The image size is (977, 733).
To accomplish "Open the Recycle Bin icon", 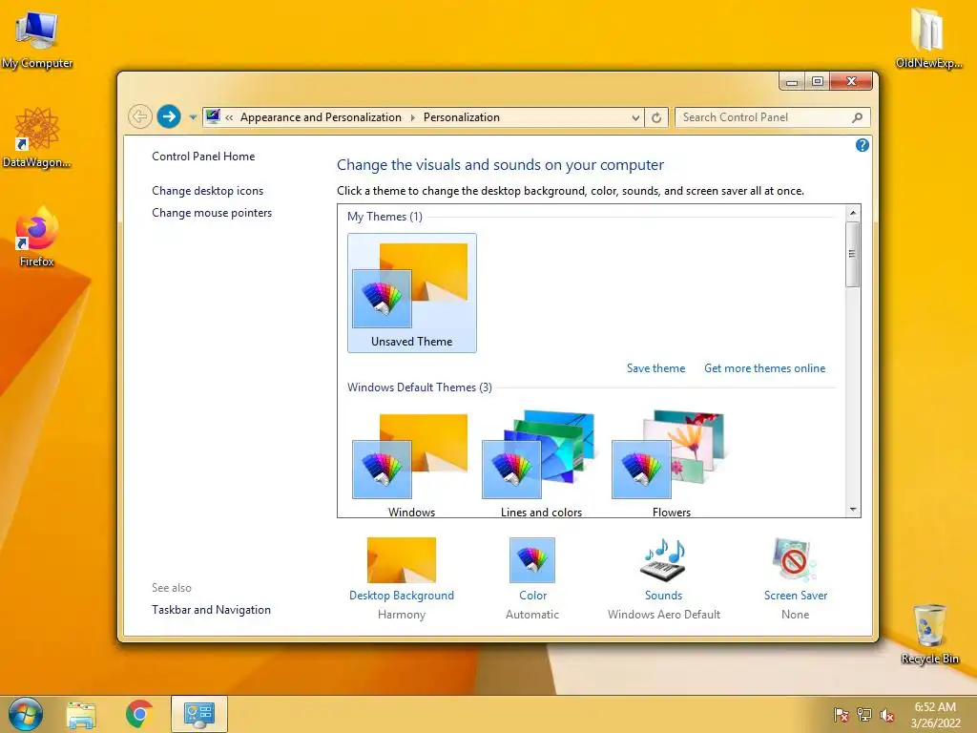I will click(929, 634).
